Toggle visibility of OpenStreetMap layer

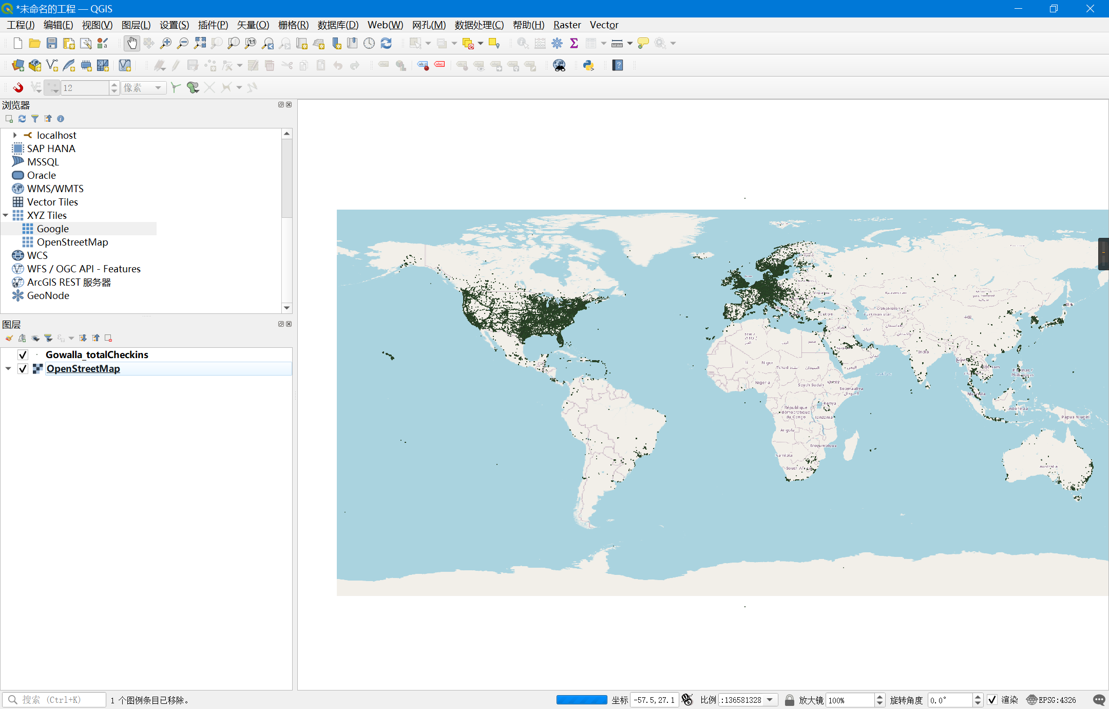[x=22, y=369]
